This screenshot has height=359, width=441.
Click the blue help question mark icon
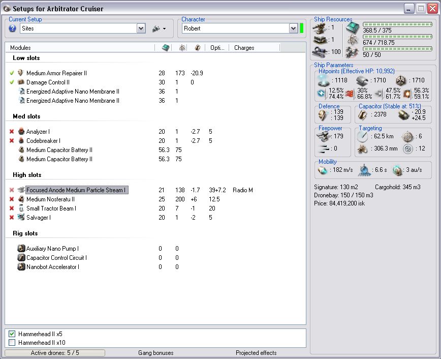pyautogui.click(x=12, y=28)
